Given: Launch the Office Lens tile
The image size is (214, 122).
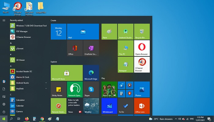Looking at the screenshot, I should coord(142,106).
